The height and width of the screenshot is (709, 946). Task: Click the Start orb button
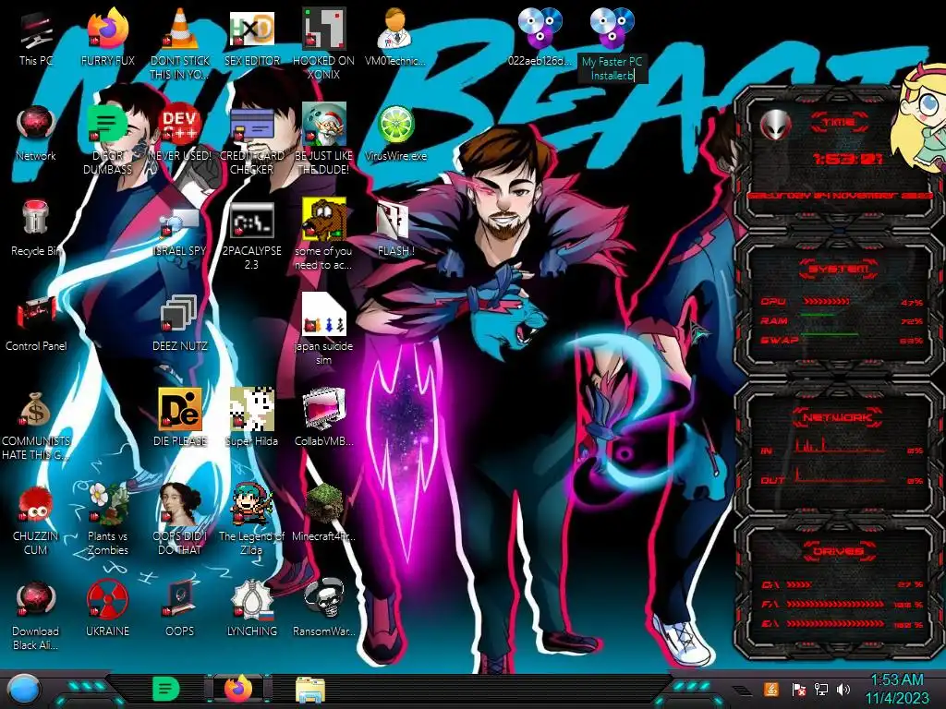(23, 690)
